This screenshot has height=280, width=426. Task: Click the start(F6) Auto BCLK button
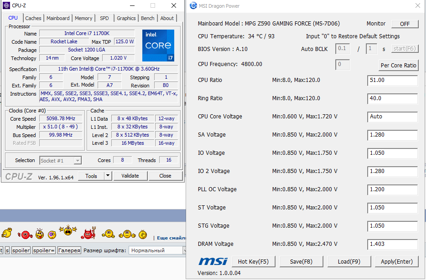click(405, 49)
